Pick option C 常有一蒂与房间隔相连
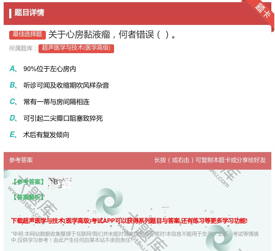 pos(49,102)
